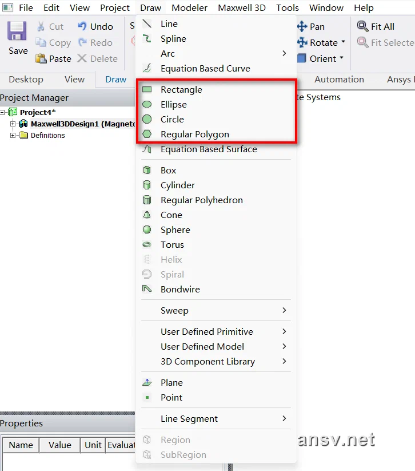Viewport: 415px width, 471px height.
Task: Select the Spline curve icon
Action: [147, 38]
